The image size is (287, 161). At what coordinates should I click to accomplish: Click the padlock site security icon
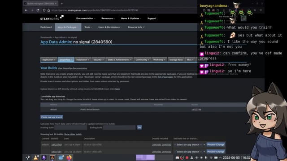[48, 10]
